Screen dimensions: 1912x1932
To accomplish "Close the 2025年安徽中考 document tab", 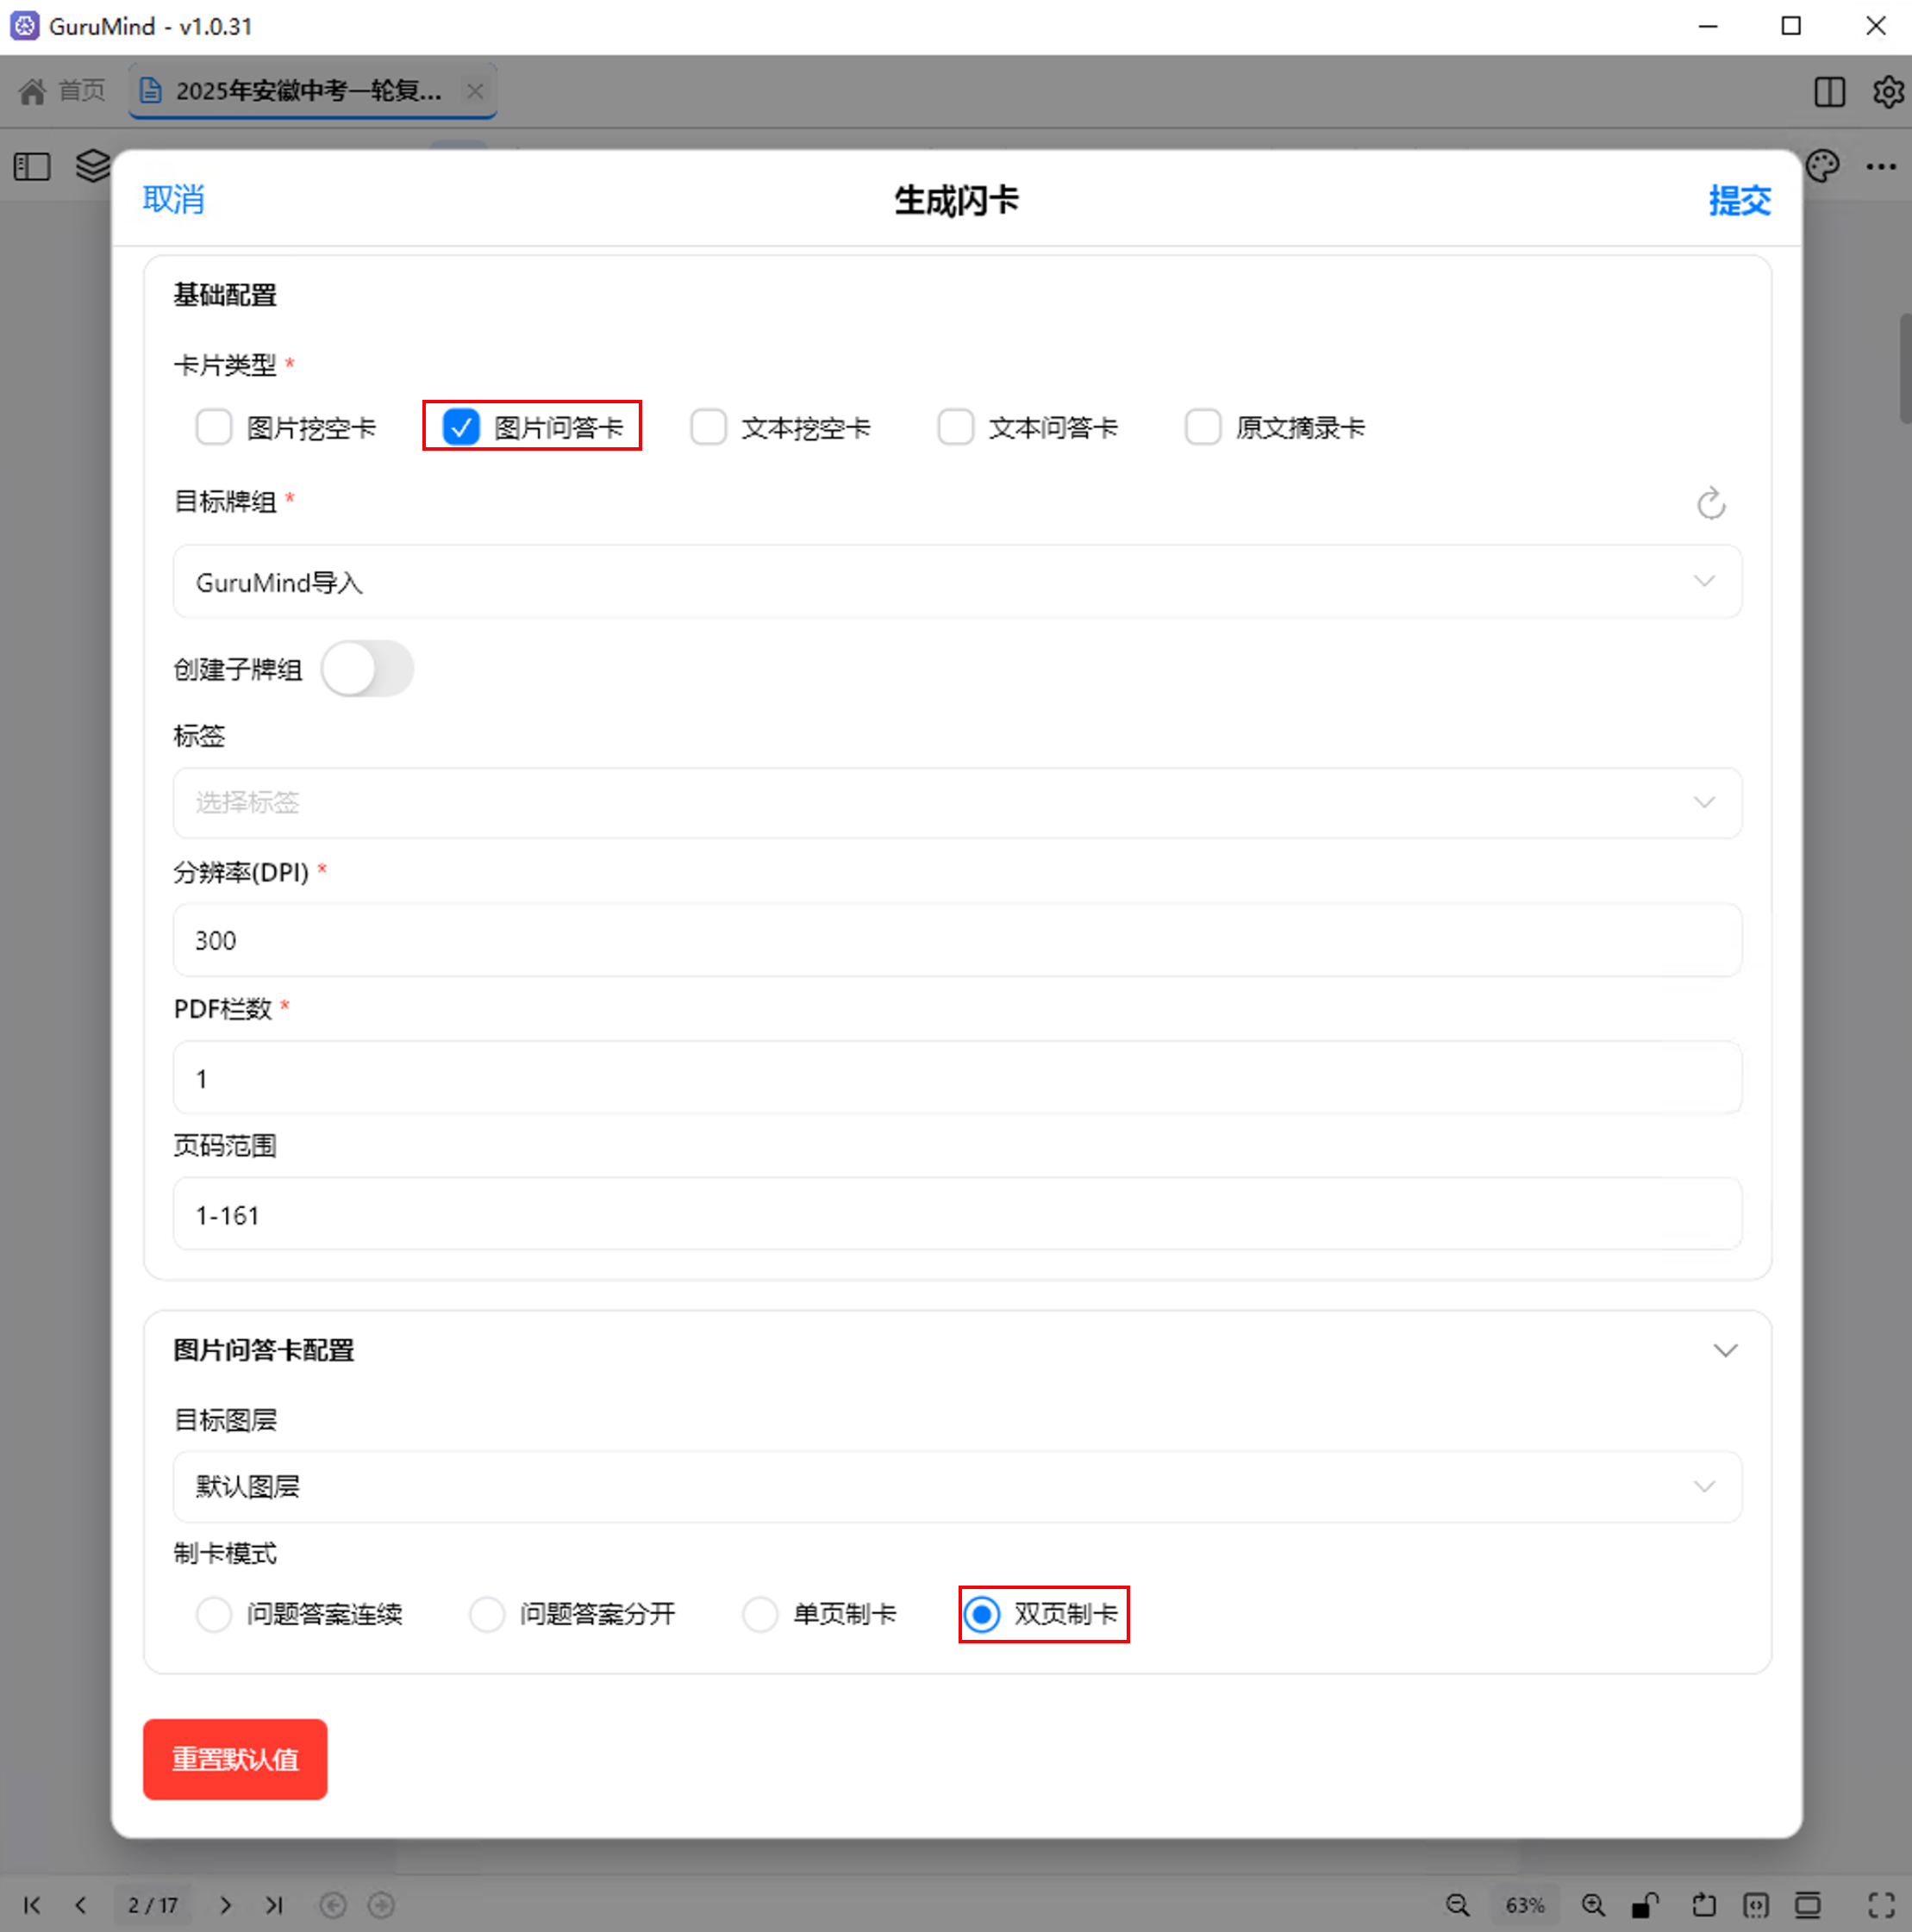I will click(475, 91).
